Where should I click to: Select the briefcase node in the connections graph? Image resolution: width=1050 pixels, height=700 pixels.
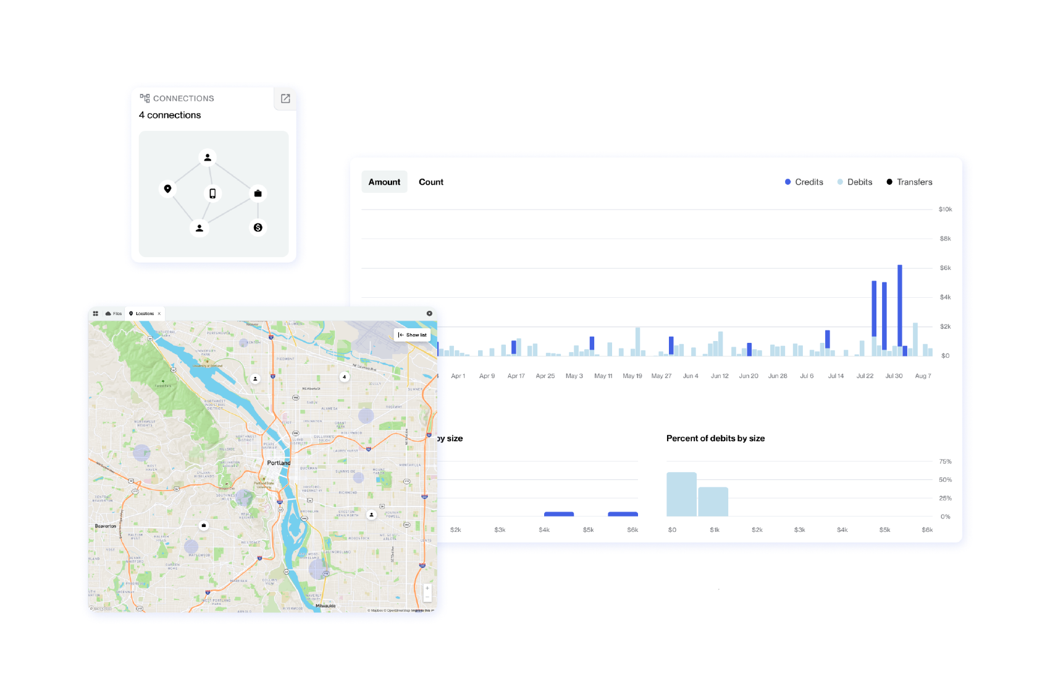[258, 193]
